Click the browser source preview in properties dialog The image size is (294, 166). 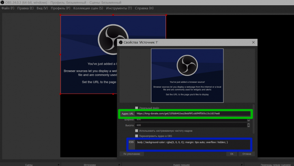[187, 76]
